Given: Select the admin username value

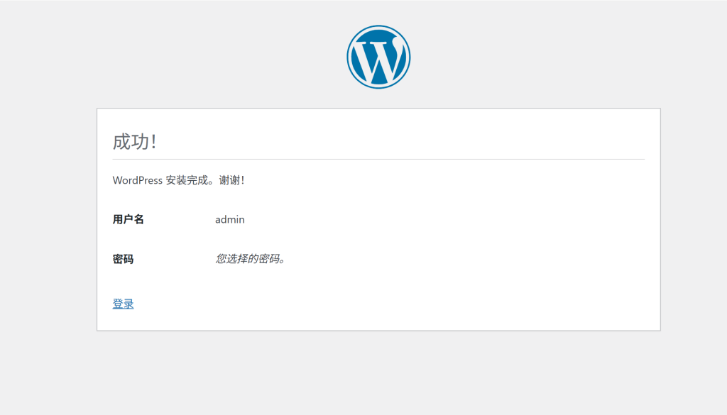Looking at the screenshot, I should click(x=229, y=219).
